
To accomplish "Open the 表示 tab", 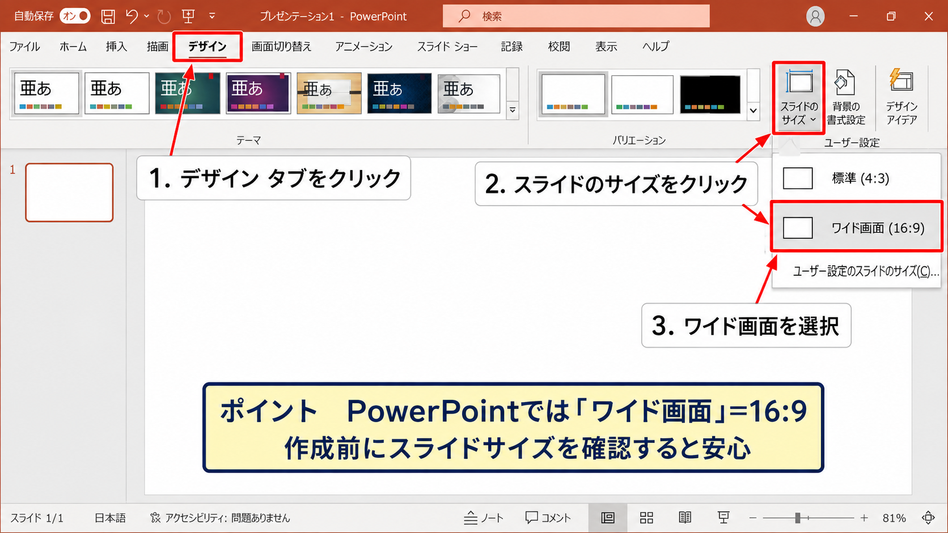I will click(x=606, y=46).
